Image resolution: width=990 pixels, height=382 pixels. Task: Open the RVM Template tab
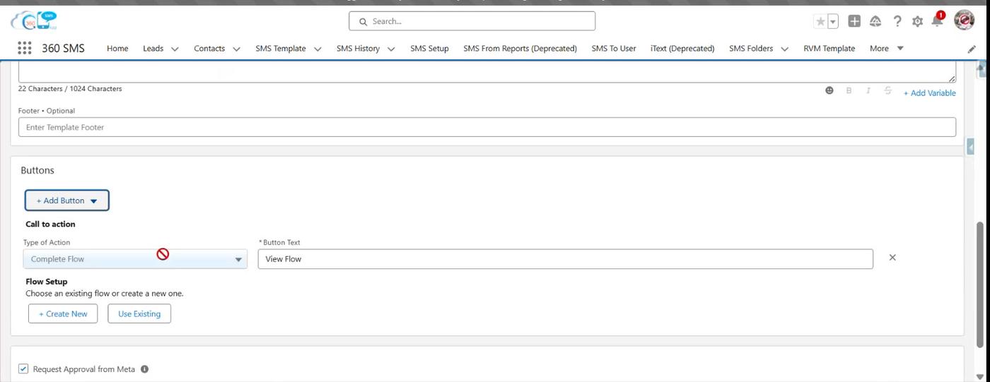point(829,48)
